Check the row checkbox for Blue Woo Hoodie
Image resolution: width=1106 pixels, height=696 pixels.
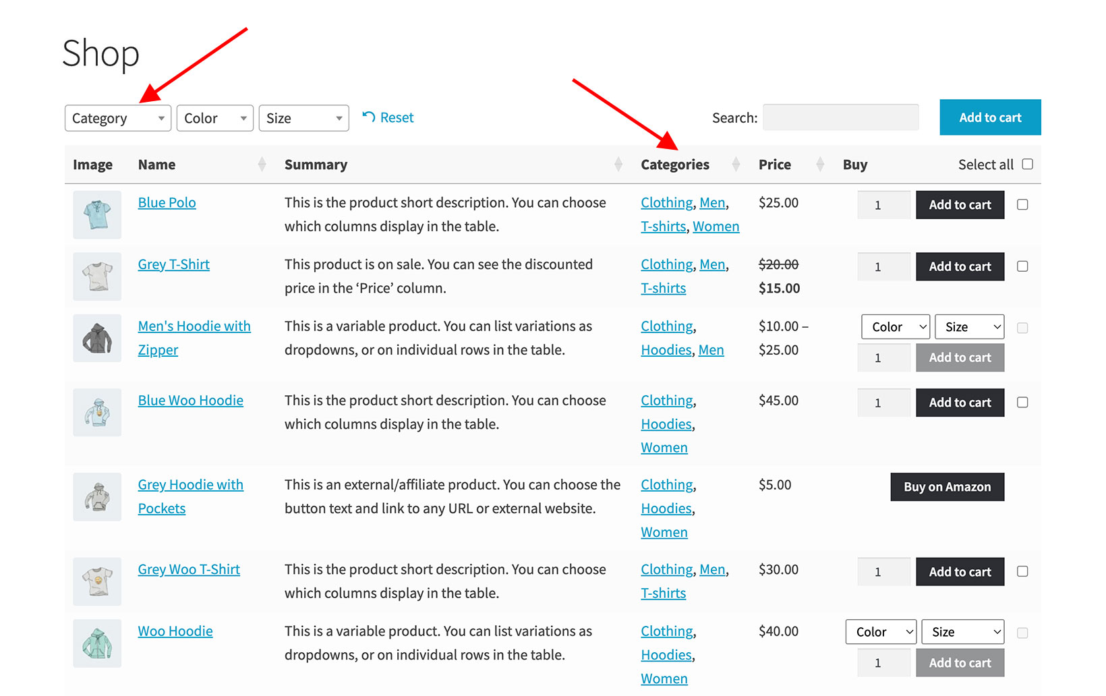1022,402
